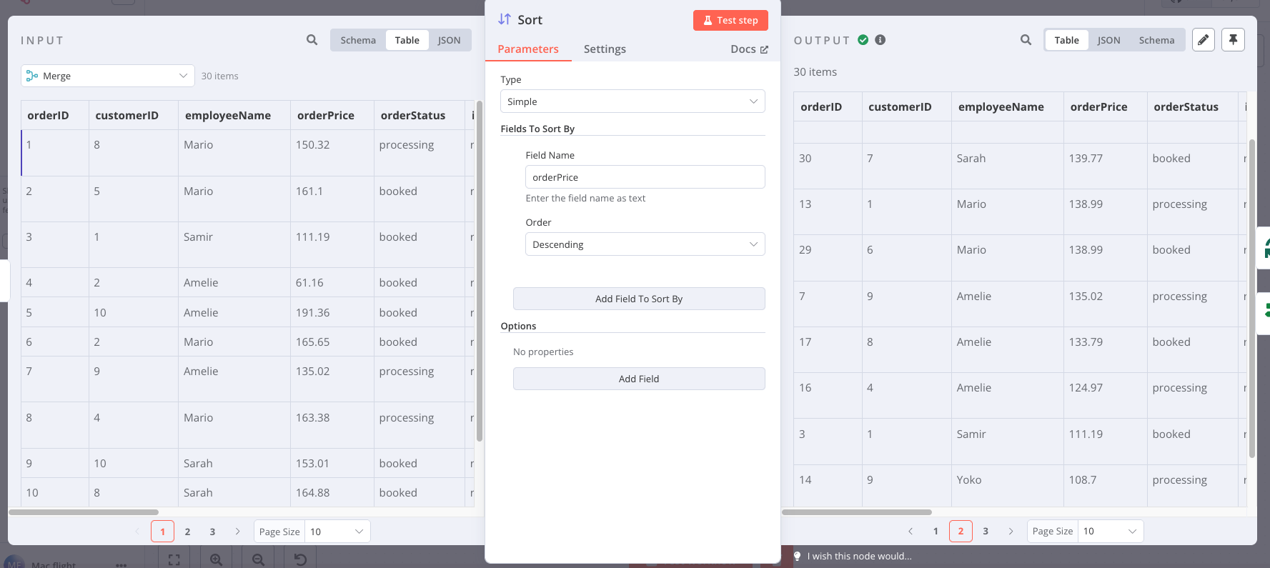Select the Samir cell in INPUT table
Viewport: 1270px width, 568px height.
pos(234,244)
